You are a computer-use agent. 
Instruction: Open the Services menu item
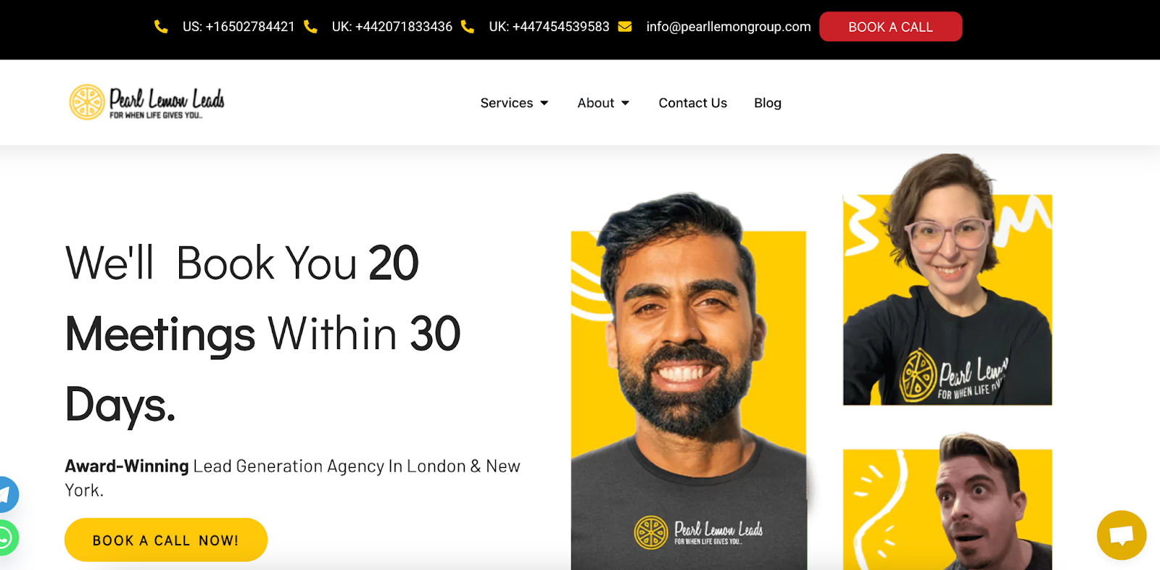tap(507, 103)
